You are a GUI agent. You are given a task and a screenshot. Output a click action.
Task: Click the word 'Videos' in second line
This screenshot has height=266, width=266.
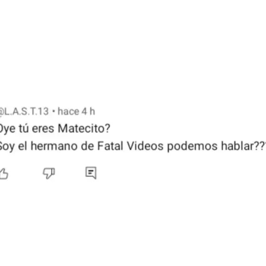coord(145,146)
